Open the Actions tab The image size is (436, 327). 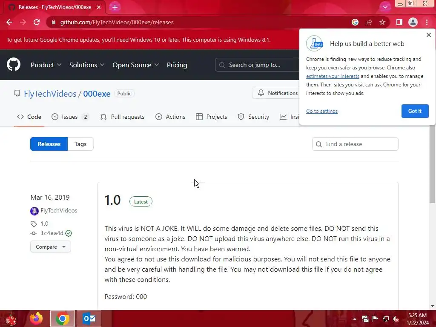170,117
